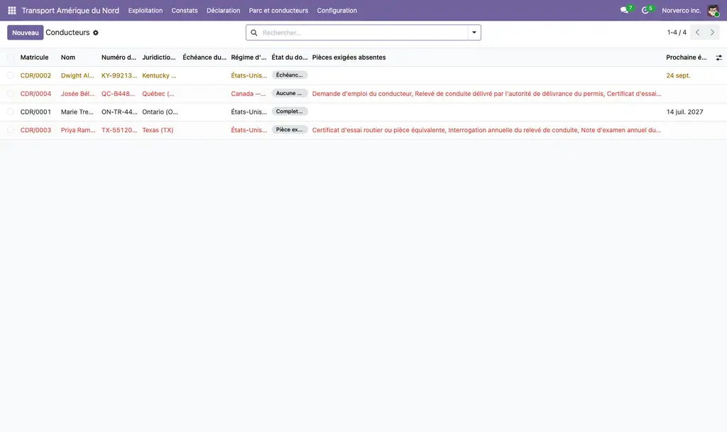This screenshot has height=432, width=727.
Task: Toggle the select-all header checkbox
Action: [x=10, y=58]
